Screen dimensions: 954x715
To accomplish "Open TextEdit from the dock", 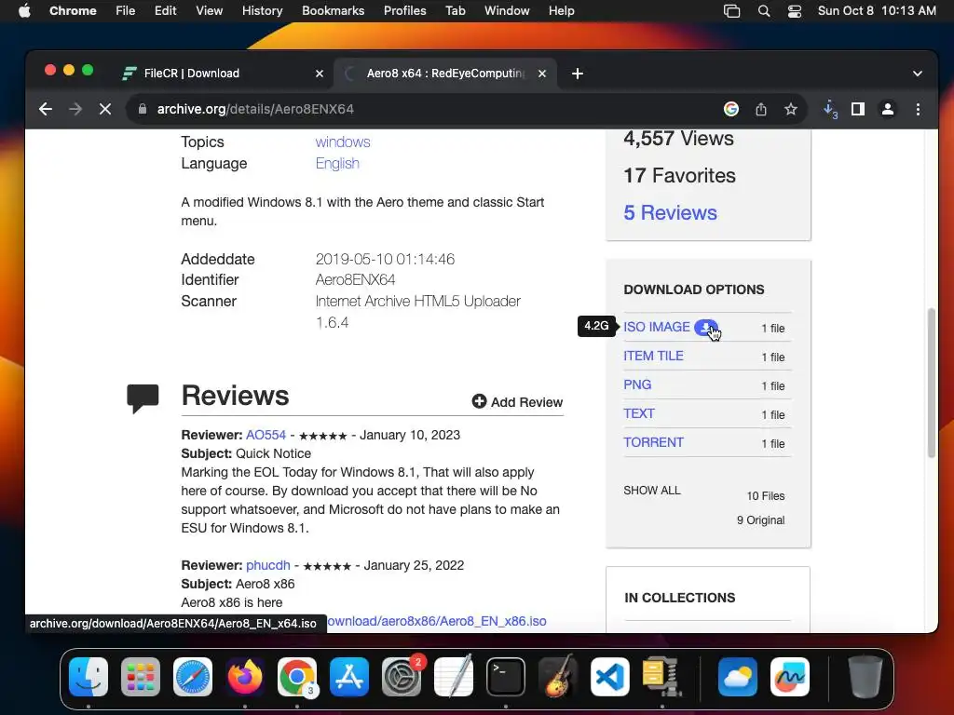I will [x=454, y=677].
